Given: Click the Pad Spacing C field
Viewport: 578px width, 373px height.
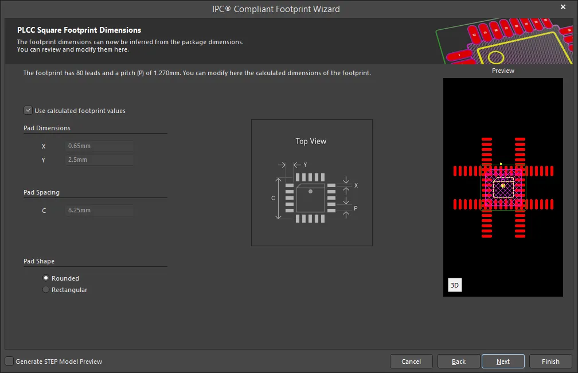Looking at the screenshot, I should pos(100,210).
